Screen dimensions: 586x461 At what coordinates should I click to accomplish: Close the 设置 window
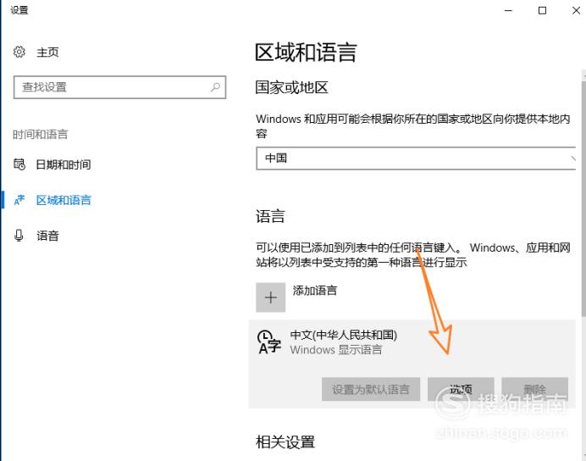(x=576, y=10)
